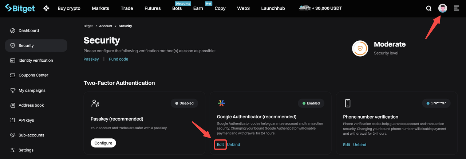This screenshot has width=466, height=159.
Task: Click the Passkey configuration link
Action: coord(91,59)
